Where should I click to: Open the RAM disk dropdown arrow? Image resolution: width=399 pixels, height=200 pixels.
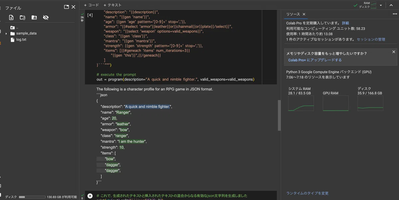click(x=381, y=5)
